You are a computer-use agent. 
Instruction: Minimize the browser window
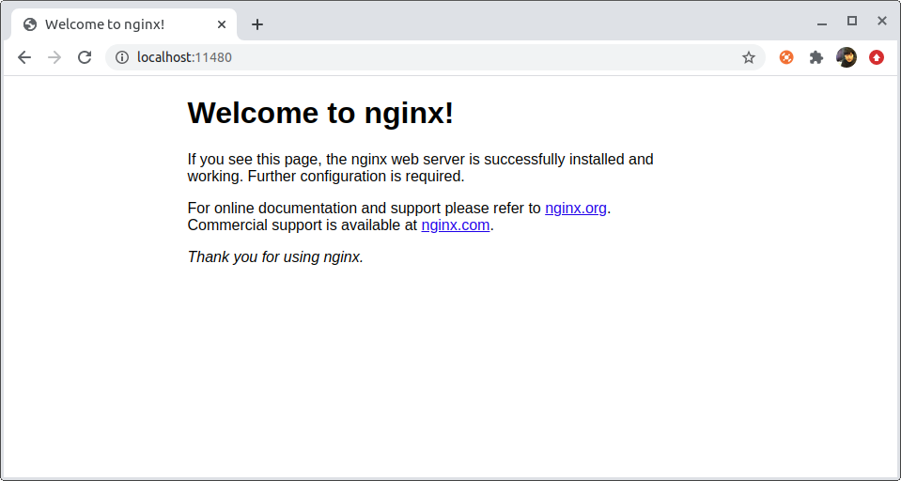(x=822, y=23)
